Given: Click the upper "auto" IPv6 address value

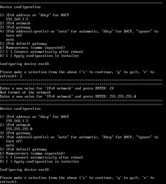Looking at the screenshot, I should pos(10,39).
